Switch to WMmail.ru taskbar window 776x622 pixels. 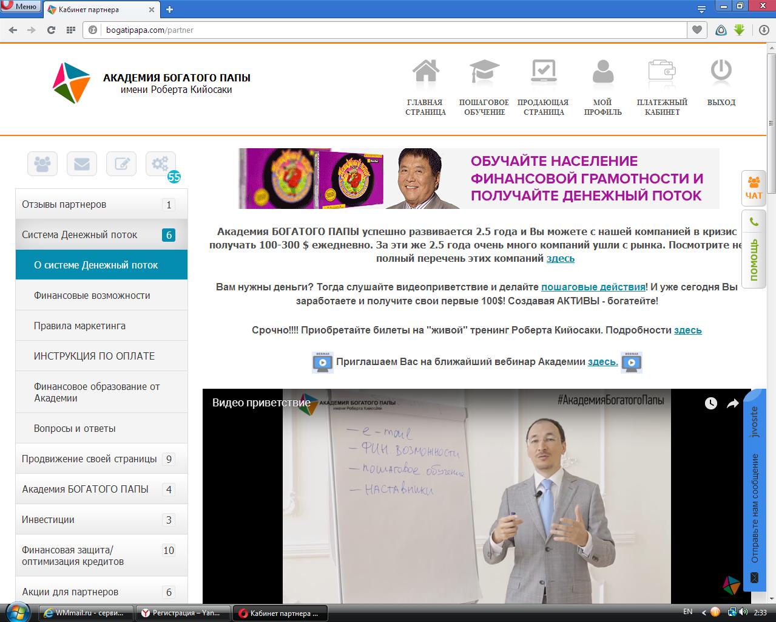coord(86,613)
